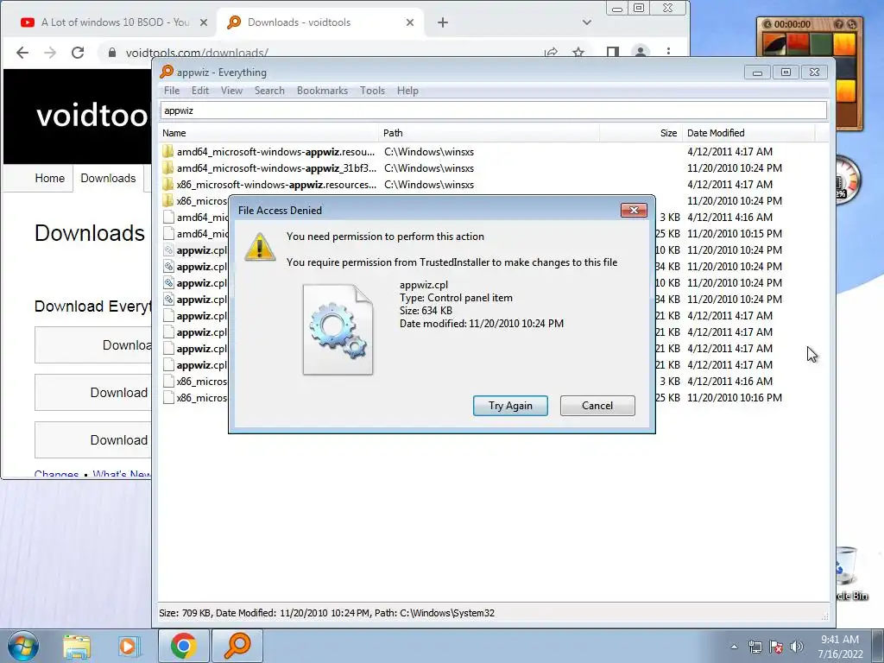884x663 pixels.
Task: Click the Everything magnifier icon in title bar
Action: [x=167, y=72]
